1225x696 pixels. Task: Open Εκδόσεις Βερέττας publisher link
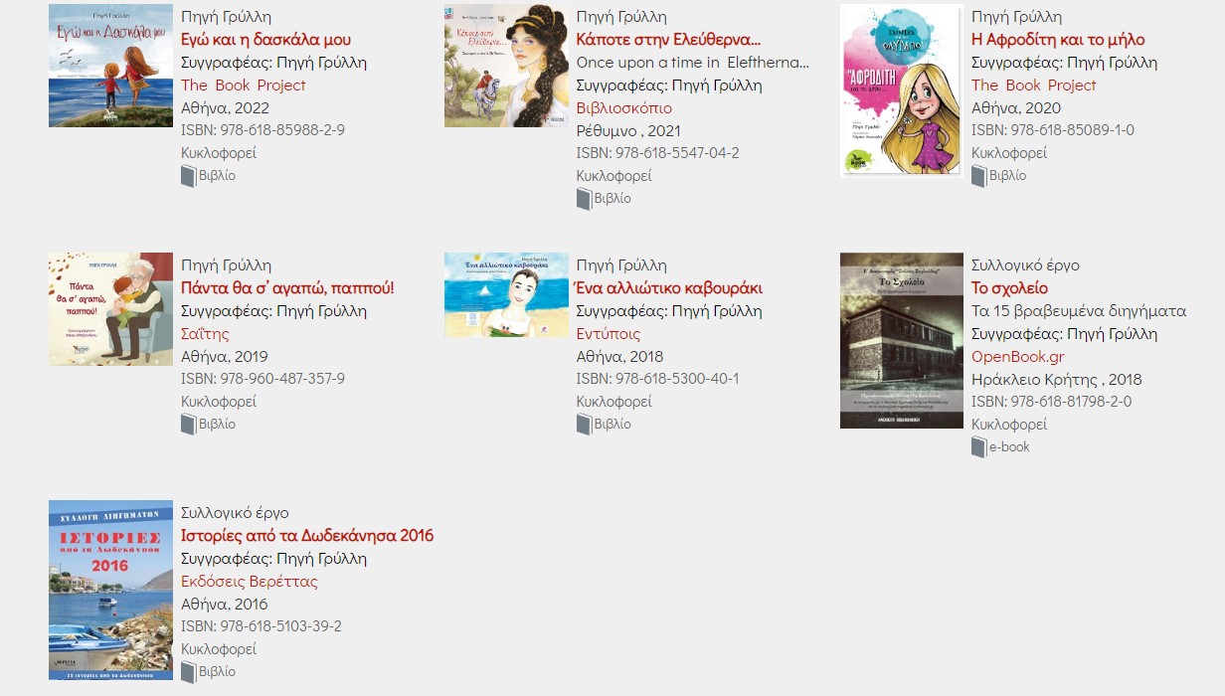pos(250,582)
